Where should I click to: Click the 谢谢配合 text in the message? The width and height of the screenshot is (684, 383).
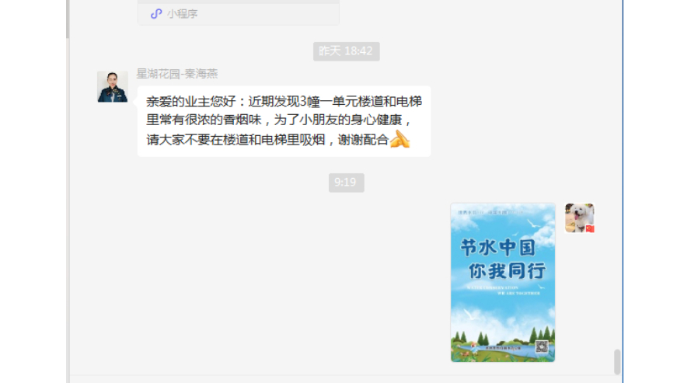click(x=363, y=140)
